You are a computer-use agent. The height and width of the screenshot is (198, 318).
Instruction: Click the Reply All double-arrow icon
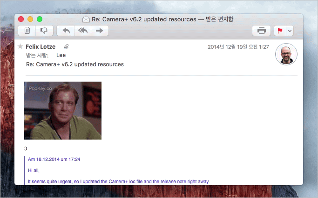click(x=83, y=31)
